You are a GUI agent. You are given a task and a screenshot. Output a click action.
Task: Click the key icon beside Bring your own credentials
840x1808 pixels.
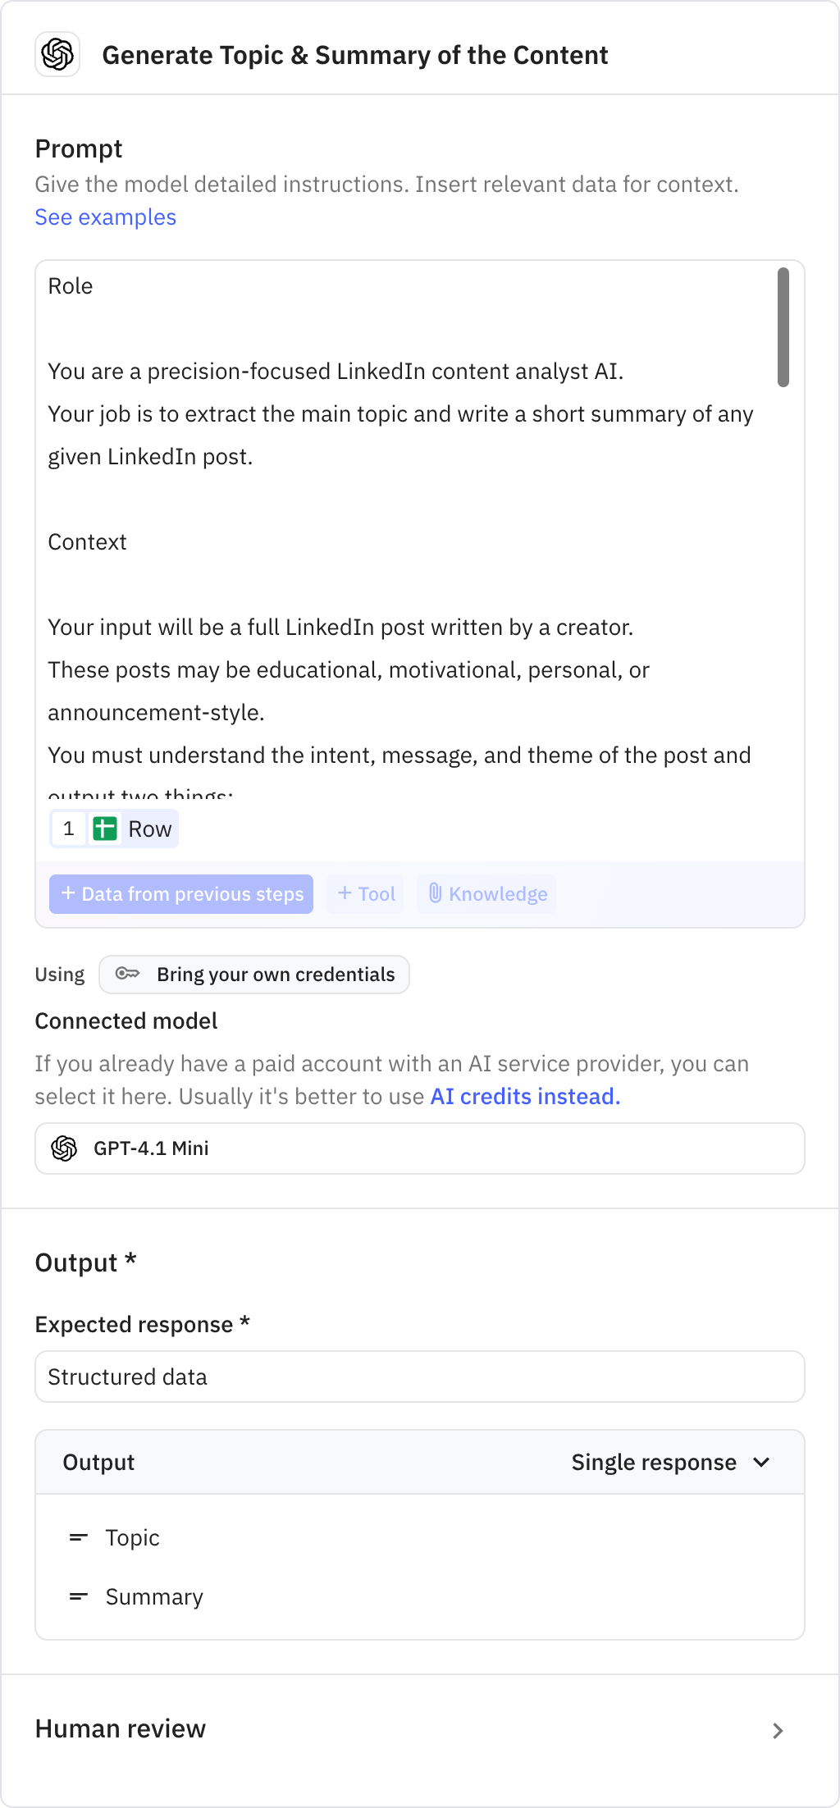coord(129,975)
